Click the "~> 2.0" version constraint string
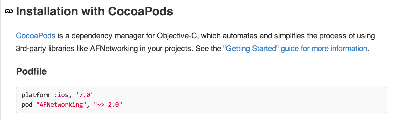The image size is (397, 120). [107, 105]
